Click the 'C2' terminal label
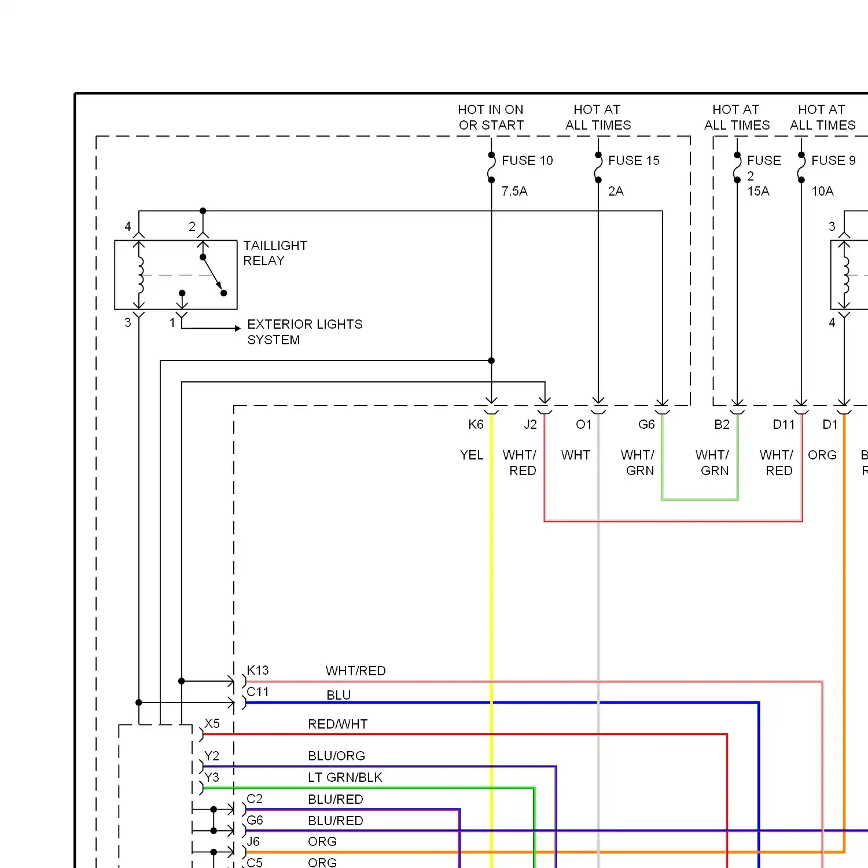 [255, 799]
